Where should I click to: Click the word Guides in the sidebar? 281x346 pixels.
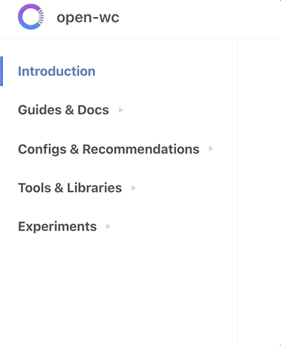[39, 110]
